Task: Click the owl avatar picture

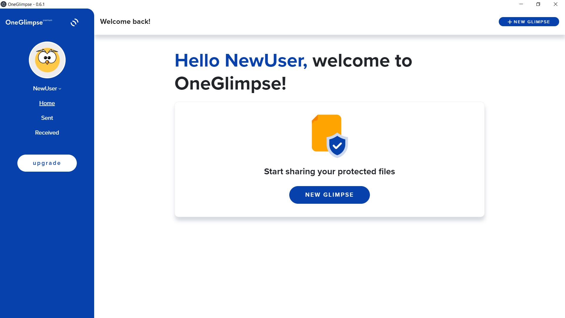Action: click(47, 60)
